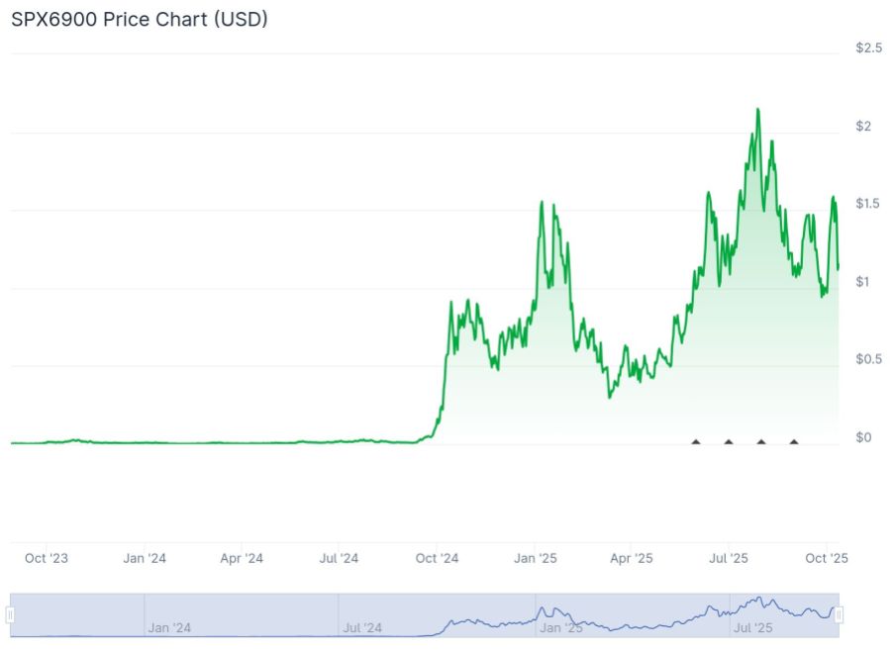The image size is (895, 653).
Task: Click the third black triangle event marker
Action: (x=761, y=441)
